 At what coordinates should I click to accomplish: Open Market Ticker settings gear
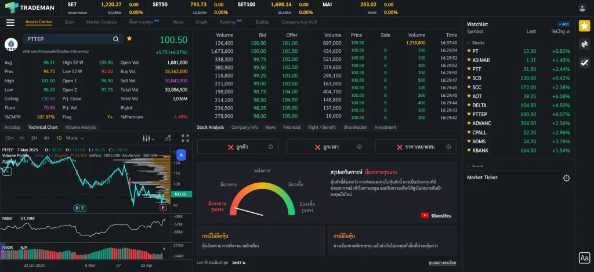(566, 178)
